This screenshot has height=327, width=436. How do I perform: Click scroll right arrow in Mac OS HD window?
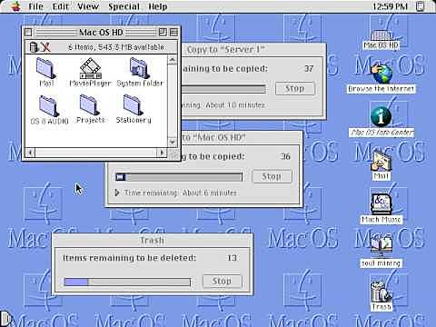click(x=162, y=153)
